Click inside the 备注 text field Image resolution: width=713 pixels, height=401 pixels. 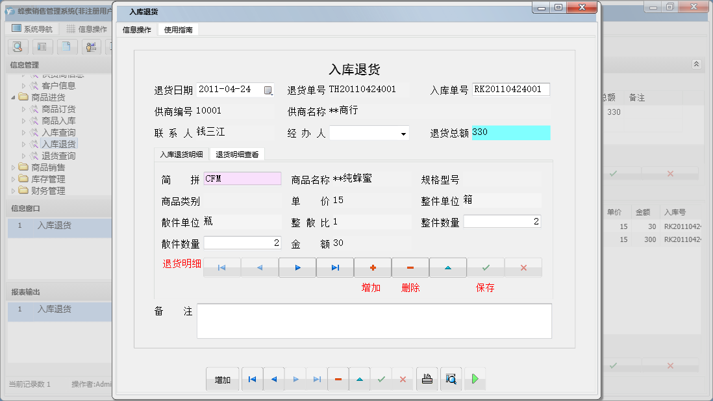(x=373, y=319)
